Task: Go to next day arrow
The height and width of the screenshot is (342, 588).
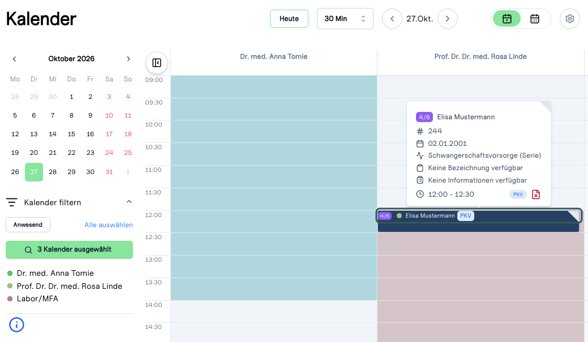Action: click(x=448, y=19)
